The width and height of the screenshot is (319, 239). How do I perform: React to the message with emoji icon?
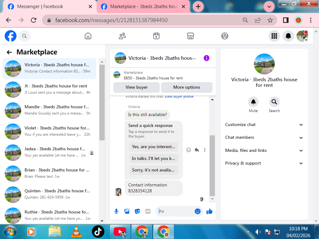tap(188, 150)
